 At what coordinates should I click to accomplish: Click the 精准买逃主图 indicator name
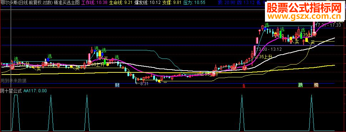[x=67, y=2]
